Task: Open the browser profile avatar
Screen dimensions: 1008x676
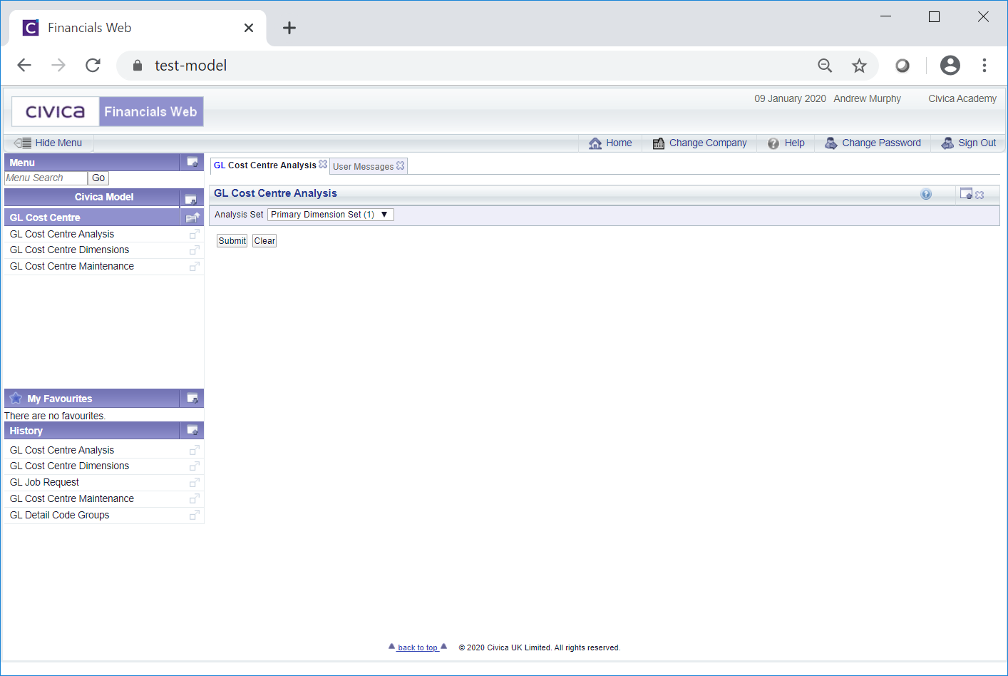Action: coord(950,66)
